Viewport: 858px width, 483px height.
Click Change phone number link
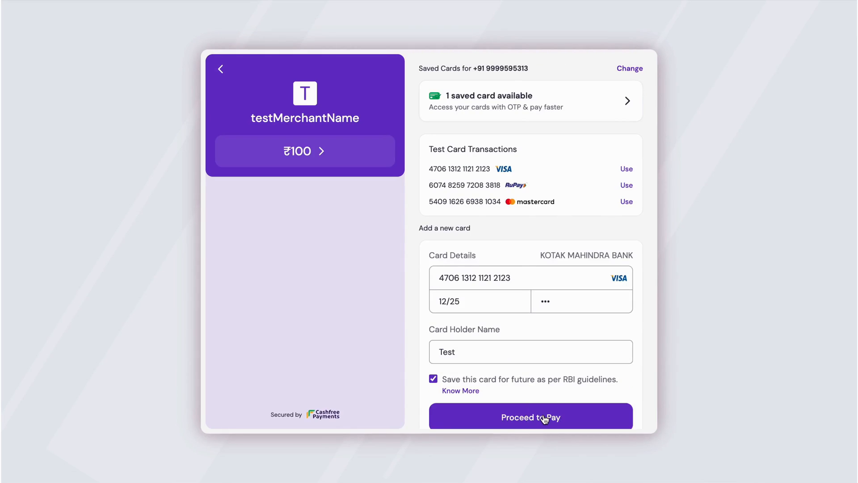[630, 68]
